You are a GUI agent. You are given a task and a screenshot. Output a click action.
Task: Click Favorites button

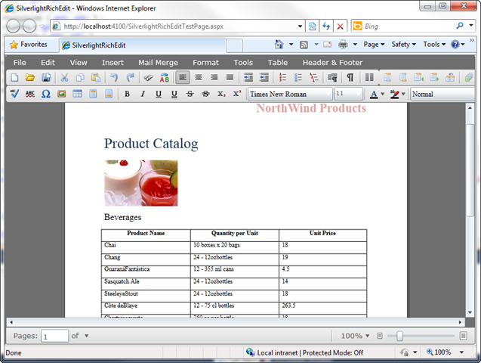[x=28, y=45]
